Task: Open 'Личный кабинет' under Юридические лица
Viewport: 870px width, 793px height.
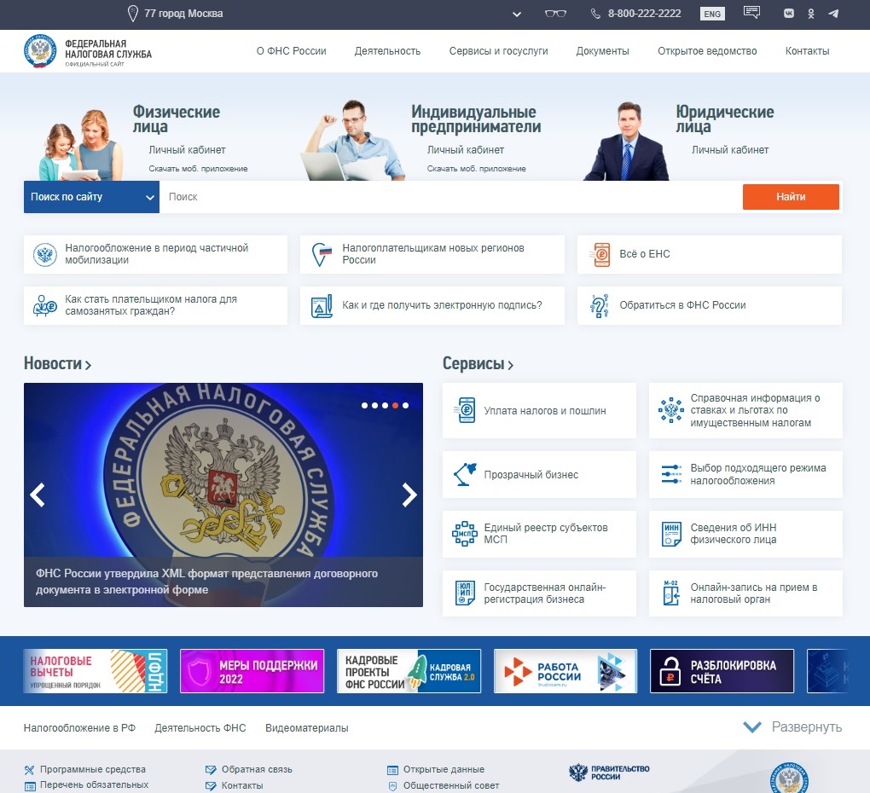Action: pyautogui.click(x=730, y=150)
